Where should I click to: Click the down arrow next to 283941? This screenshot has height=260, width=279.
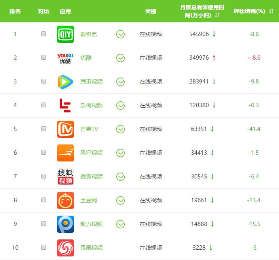point(214,82)
